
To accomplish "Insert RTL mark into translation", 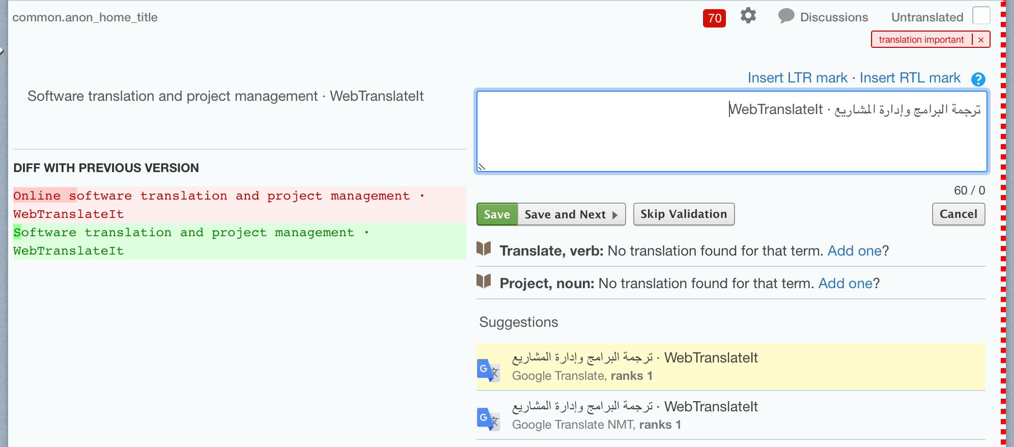I will pyautogui.click(x=910, y=78).
